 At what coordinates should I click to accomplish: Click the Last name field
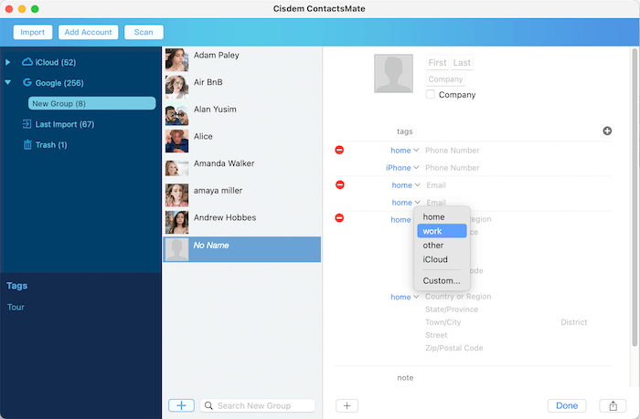tap(462, 62)
